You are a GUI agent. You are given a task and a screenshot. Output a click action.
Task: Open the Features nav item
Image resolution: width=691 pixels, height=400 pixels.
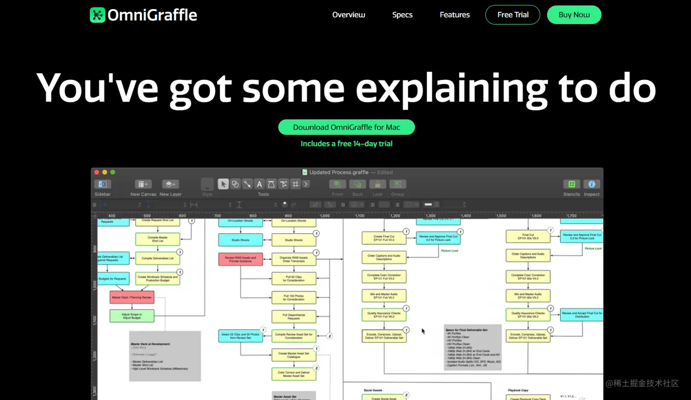pyautogui.click(x=455, y=15)
